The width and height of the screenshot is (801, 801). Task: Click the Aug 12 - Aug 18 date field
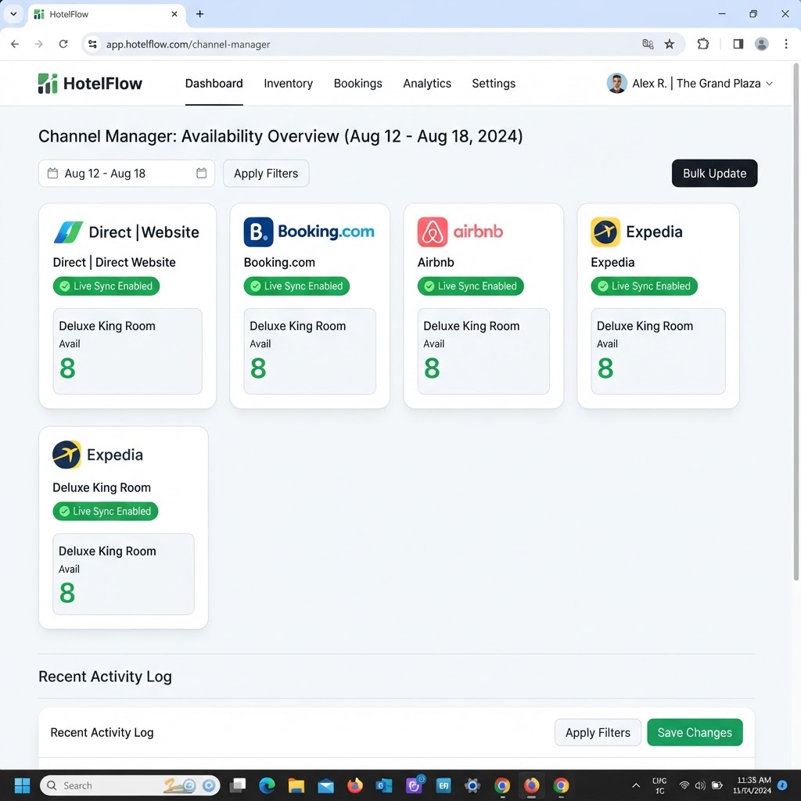point(127,173)
